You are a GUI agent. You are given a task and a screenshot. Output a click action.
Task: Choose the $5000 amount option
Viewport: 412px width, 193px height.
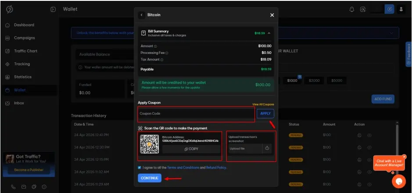click(x=337, y=81)
